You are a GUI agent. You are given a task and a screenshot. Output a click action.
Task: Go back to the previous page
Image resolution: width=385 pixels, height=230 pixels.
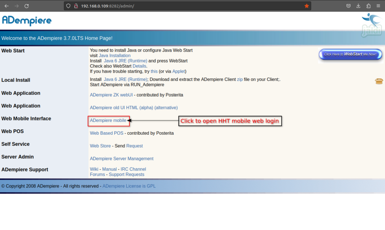pyautogui.click(x=7, y=6)
